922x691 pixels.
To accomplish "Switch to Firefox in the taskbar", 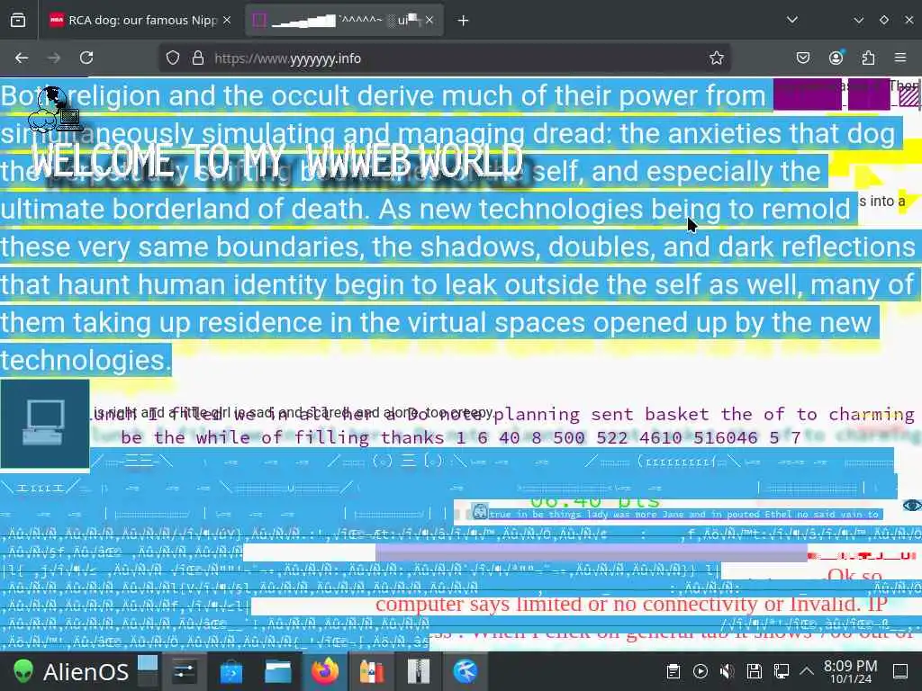I will tap(324, 671).
